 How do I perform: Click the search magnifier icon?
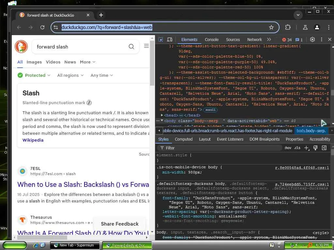click(131, 47)
